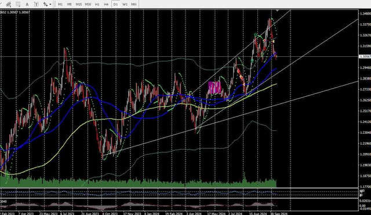This screenshot has width=371, height=215.
Task: Click the 19 Feb 2024 date label
Action: pyautogui.click(x=173, y=214)
